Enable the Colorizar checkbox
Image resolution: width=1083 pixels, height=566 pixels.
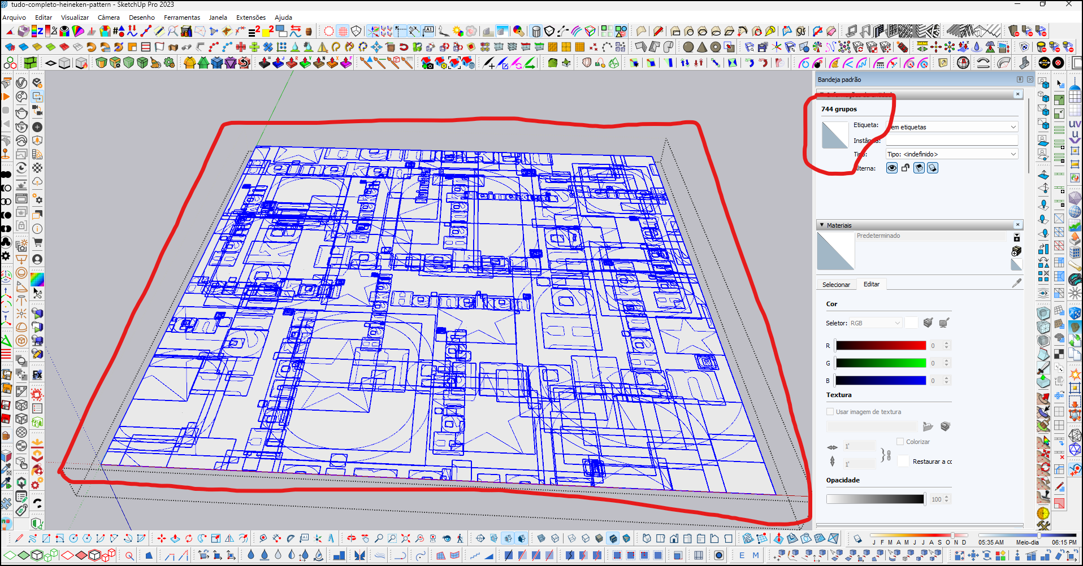[x=900, y=442]
